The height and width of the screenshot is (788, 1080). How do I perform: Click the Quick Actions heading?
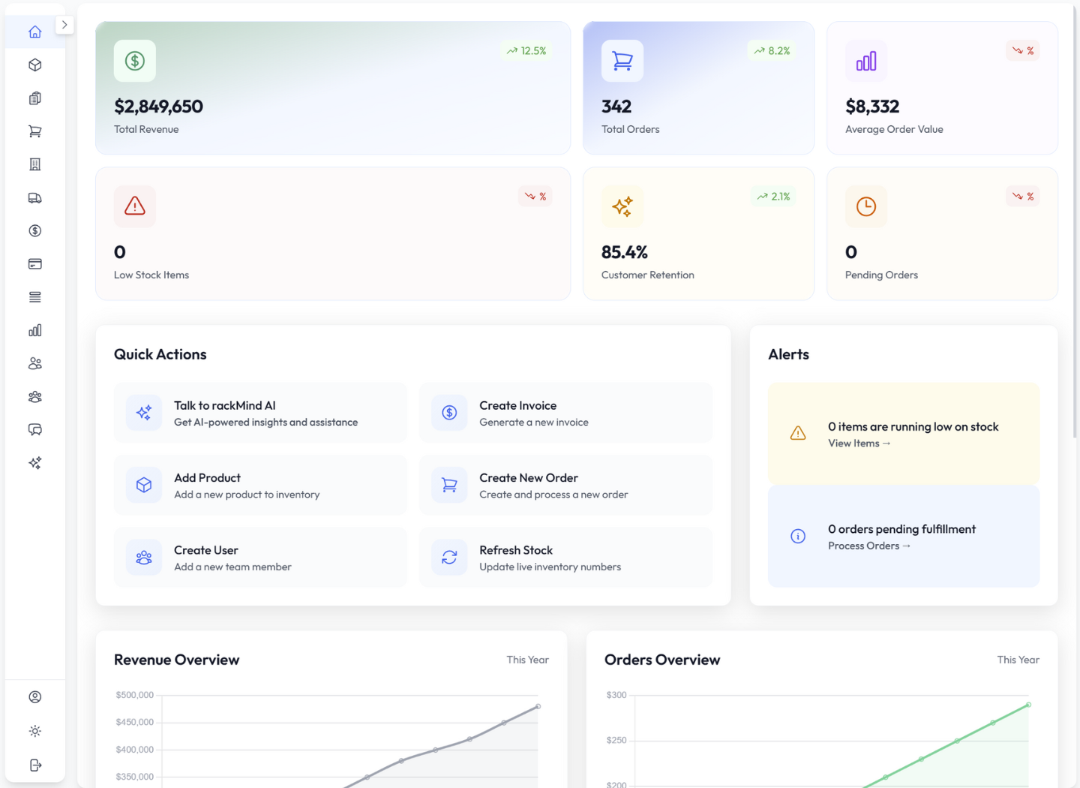[x=160, y=354]
